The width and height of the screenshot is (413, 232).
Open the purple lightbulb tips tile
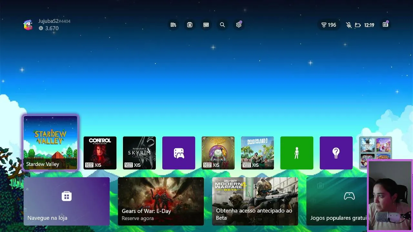point(336,153)
